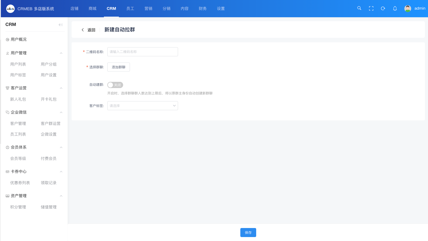Image resolution: width=428 pixels, height=241 pixels.
Task: Click the CRMEB logo icon
Action: [x=10, y=9]
